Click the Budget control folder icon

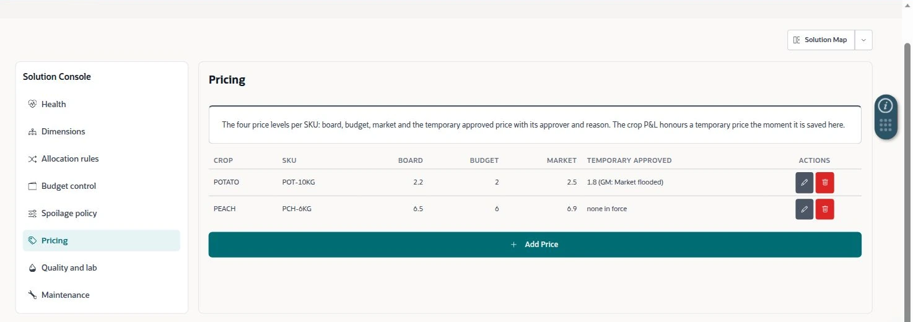pyautogui.click(x=33, y=186)
